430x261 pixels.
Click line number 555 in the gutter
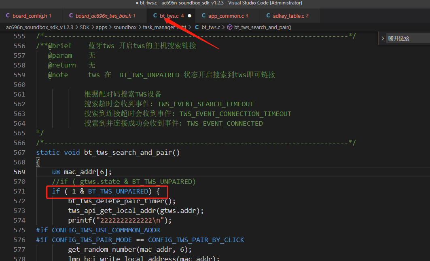(19, 36)
